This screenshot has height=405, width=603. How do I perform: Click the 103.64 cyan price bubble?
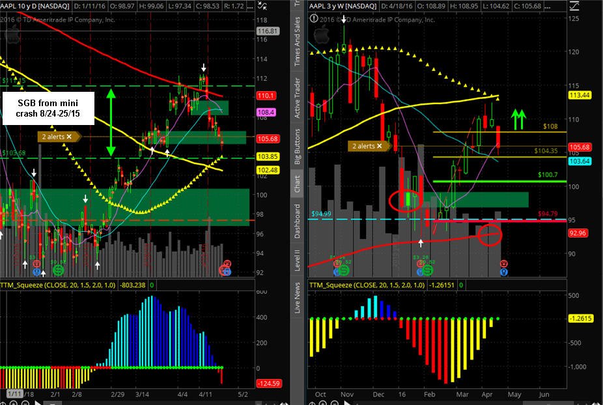580,161
